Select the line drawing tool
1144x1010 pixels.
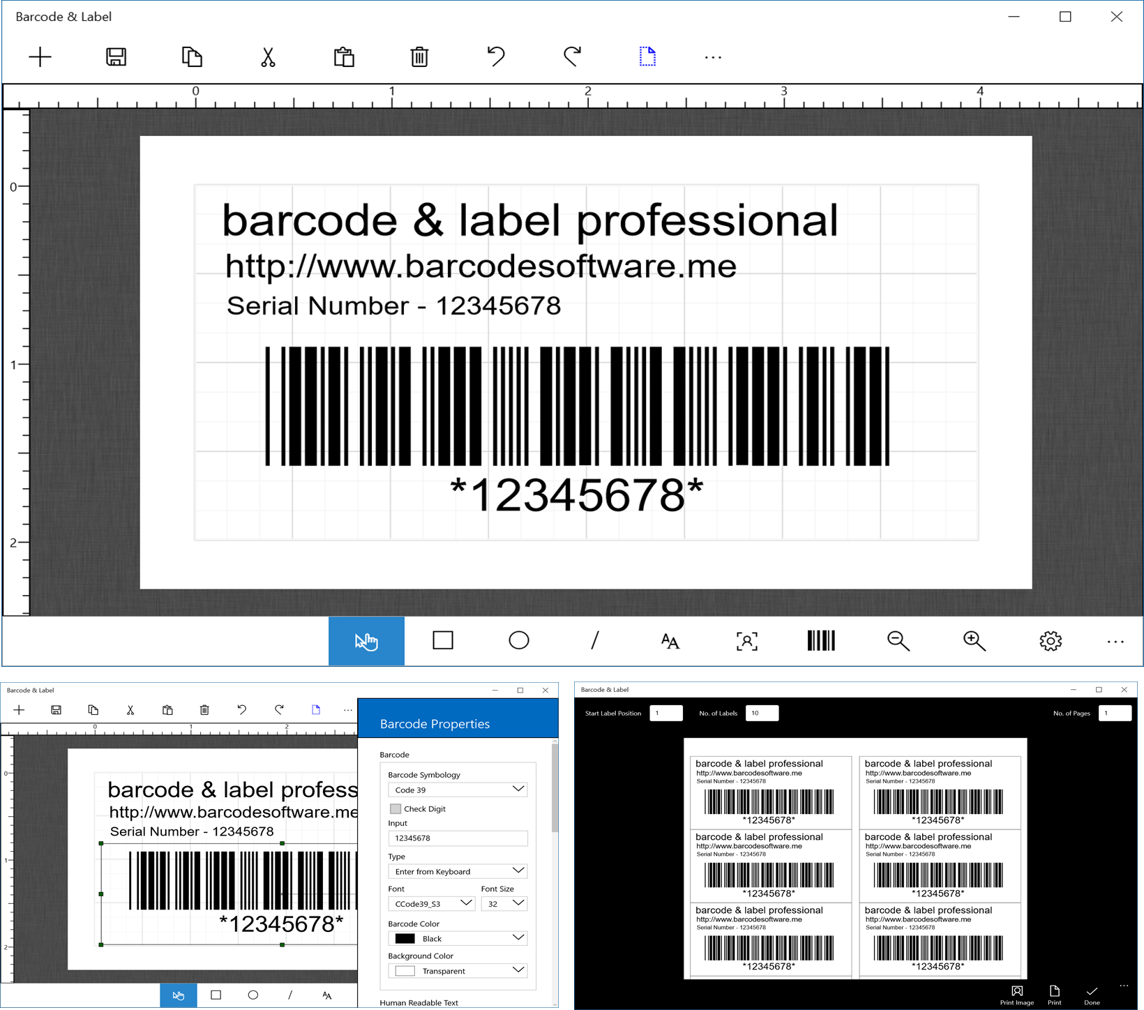(594, 640)
